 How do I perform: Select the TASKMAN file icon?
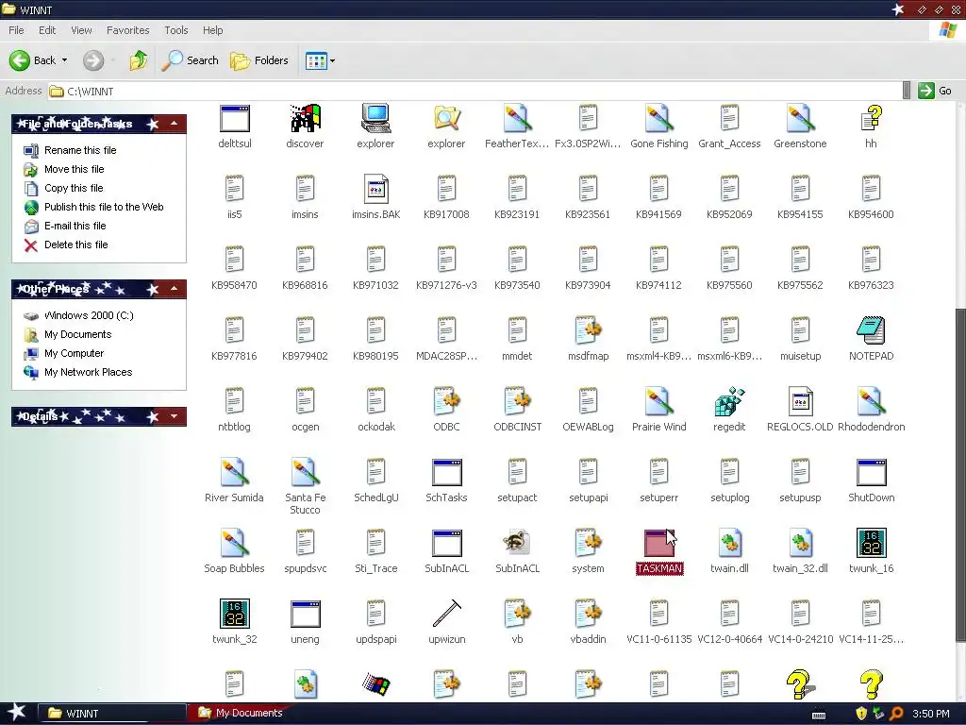point(659,543)
